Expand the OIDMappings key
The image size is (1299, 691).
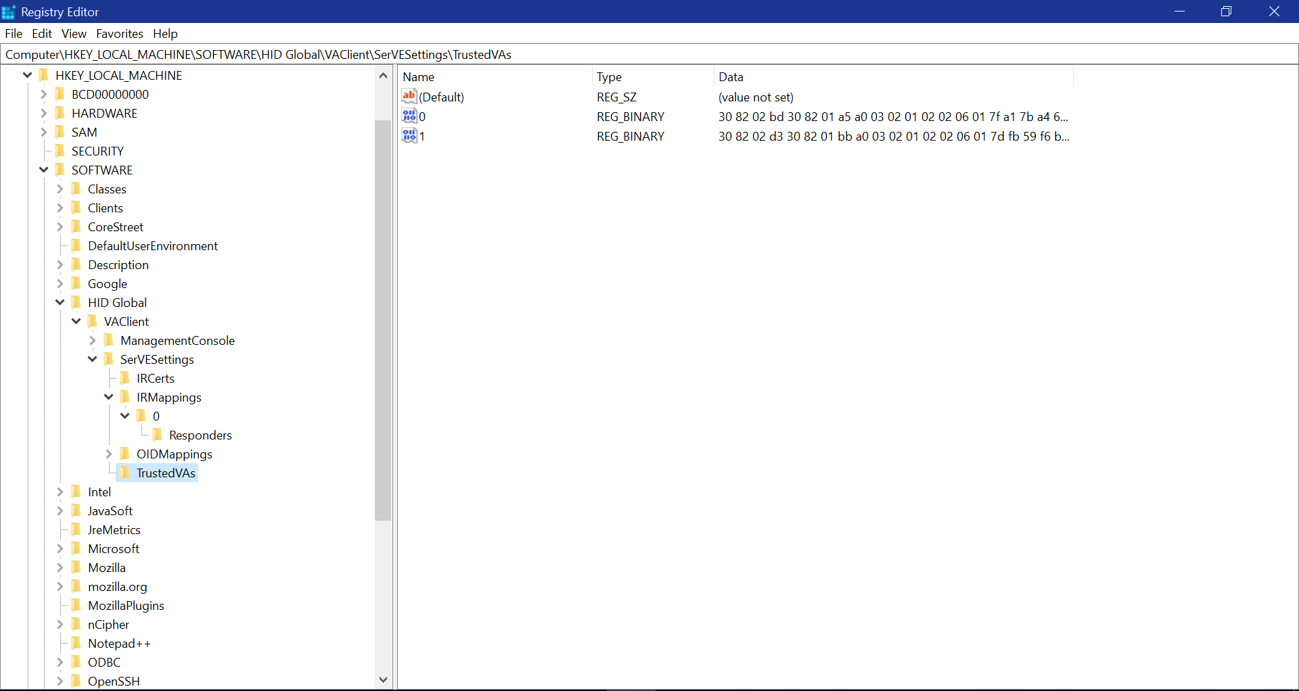[x=109, y=454]
